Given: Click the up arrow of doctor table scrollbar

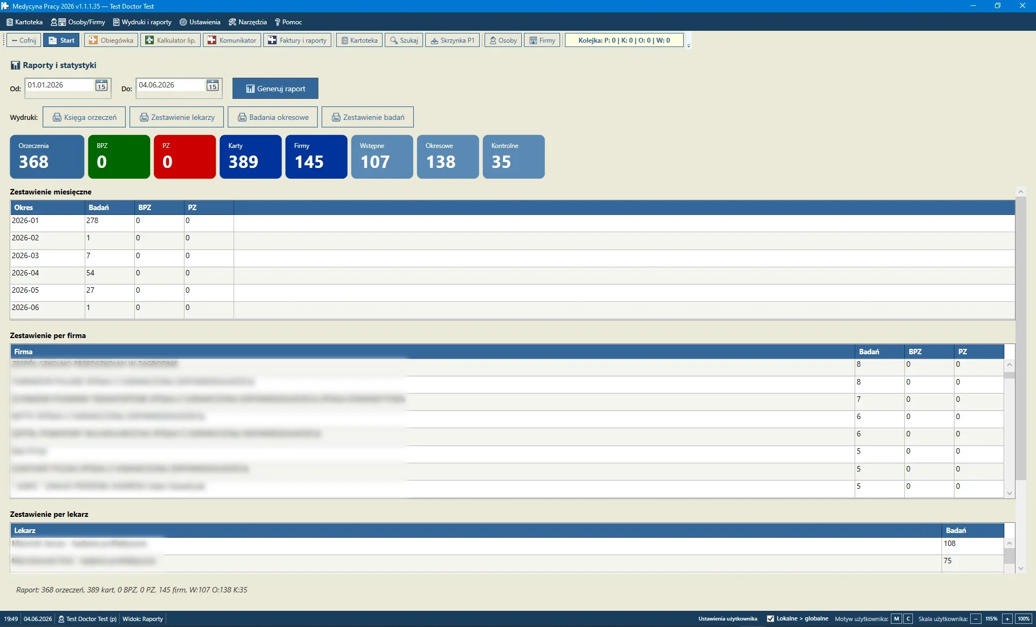Looking at the screenshot, I should 1010,544.
